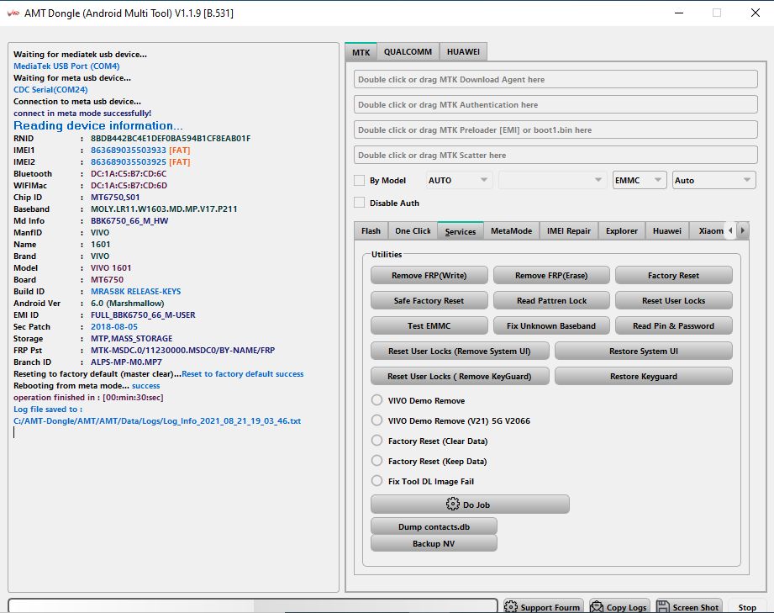Click 'MRA58K RELEASE-KEYS' build ID value
Image resolution: width=774 pixels, height=613 pixels.
(136, 292)
